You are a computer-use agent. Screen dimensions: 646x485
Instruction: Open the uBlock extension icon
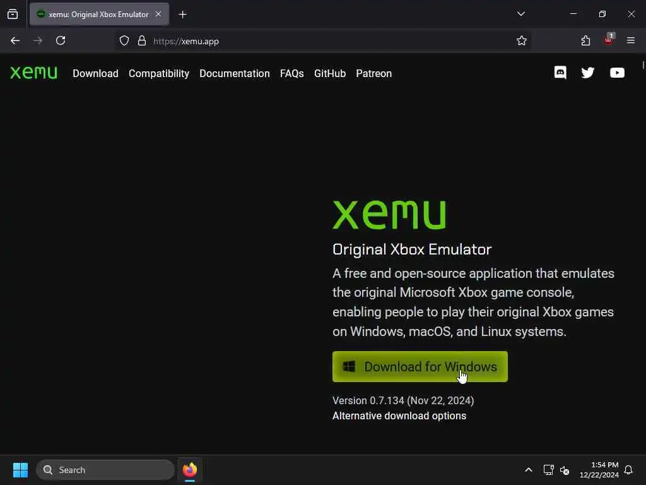[609, 40]
